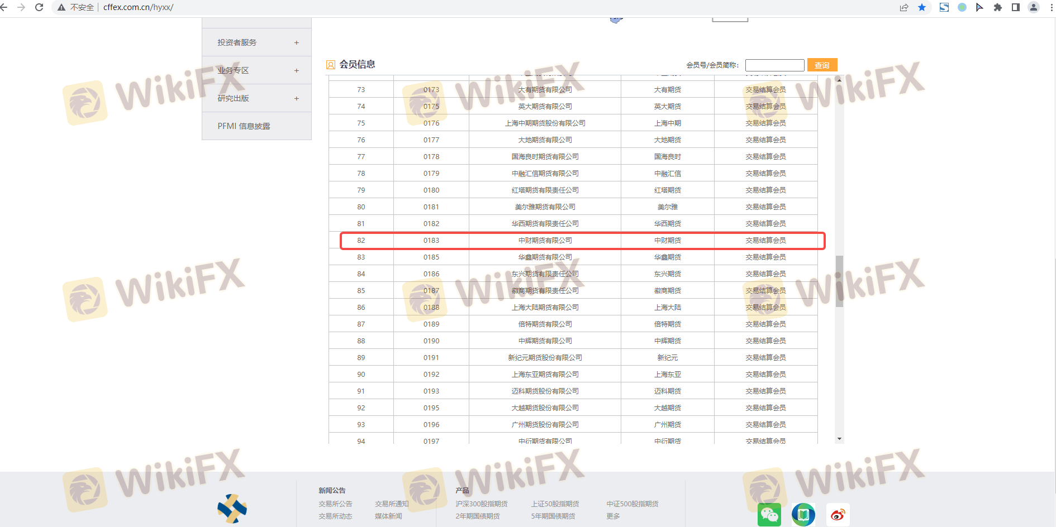
Task: Click the CFFEX logo in footer
Action: [x=232, y=509]
